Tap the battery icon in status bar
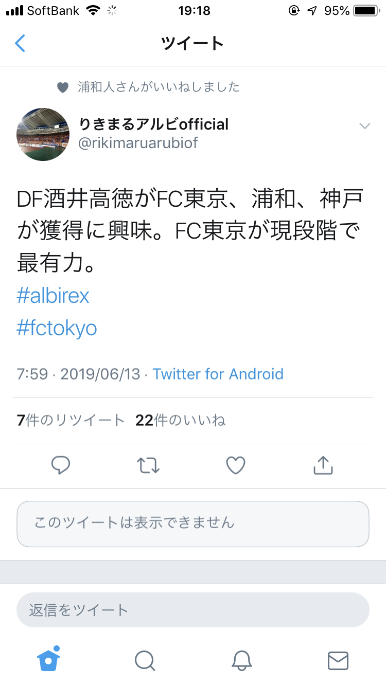The height and width of the screenshot is (686, 386). click(x=366, y=11)
